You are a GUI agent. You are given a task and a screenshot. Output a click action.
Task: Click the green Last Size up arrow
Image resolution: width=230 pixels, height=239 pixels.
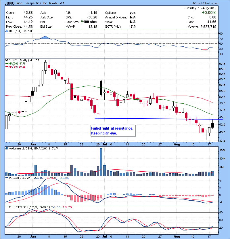click(82, 22)
